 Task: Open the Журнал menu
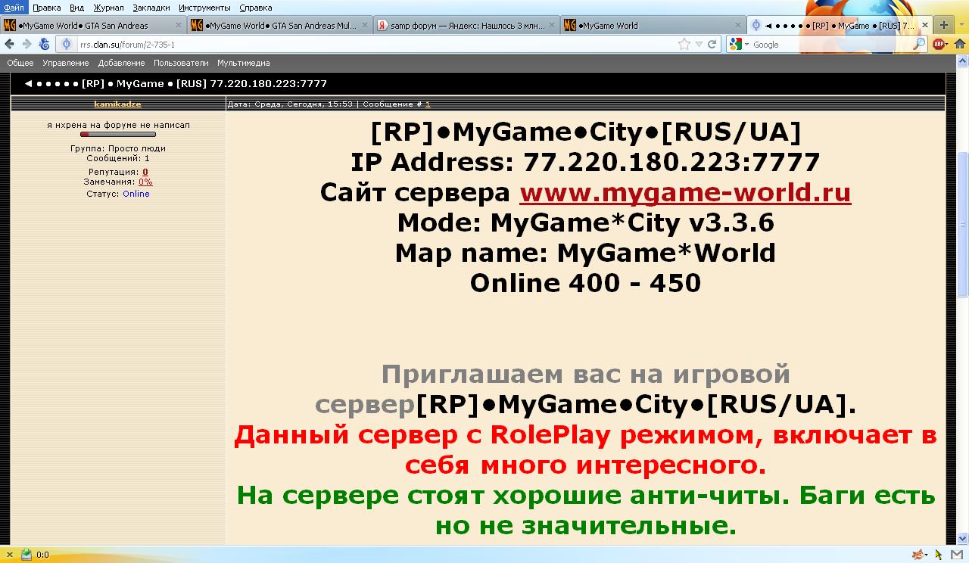point(108,8)
